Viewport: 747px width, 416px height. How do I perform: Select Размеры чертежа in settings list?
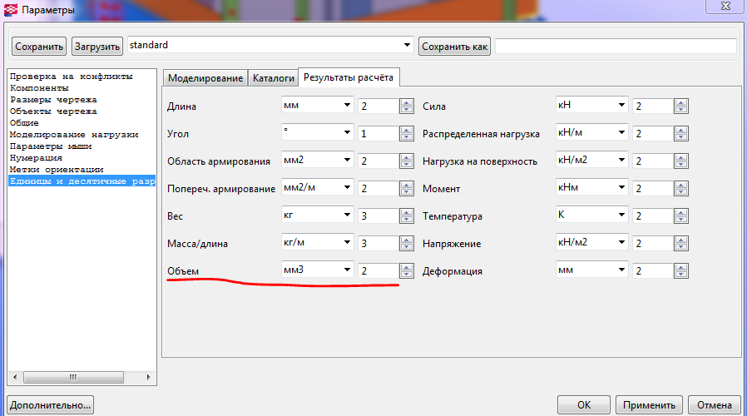click(x=53, y=100)
